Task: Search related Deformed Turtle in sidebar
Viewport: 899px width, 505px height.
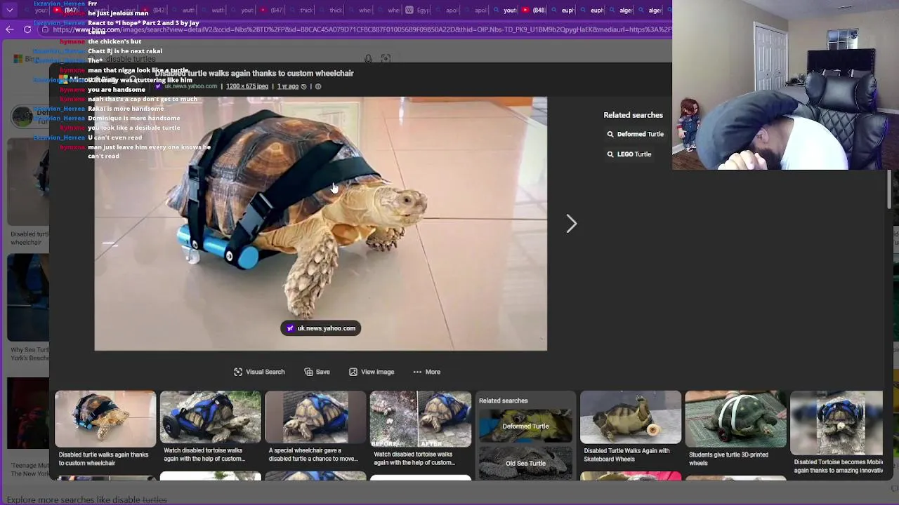Action: (x=635, y=134)
